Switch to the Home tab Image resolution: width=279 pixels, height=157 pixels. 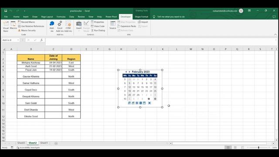(16, 17)
